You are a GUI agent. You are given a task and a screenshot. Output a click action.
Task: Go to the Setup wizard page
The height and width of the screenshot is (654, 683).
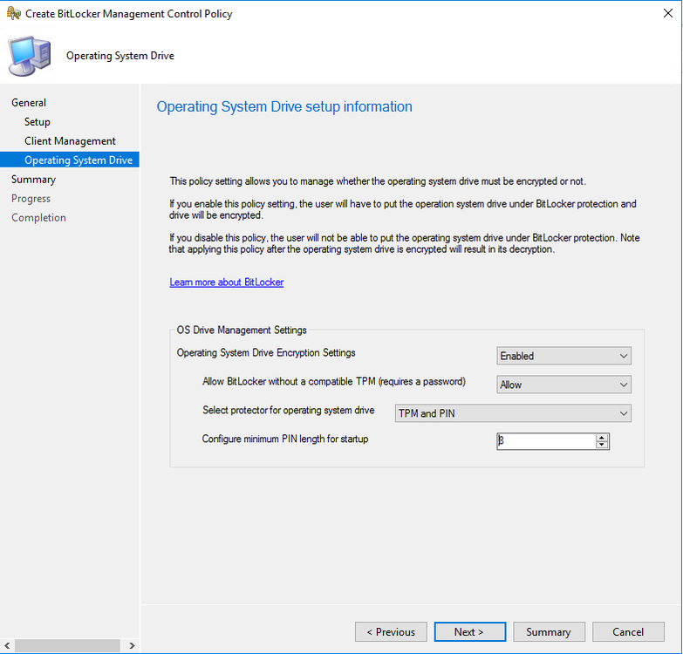point(38,122)
